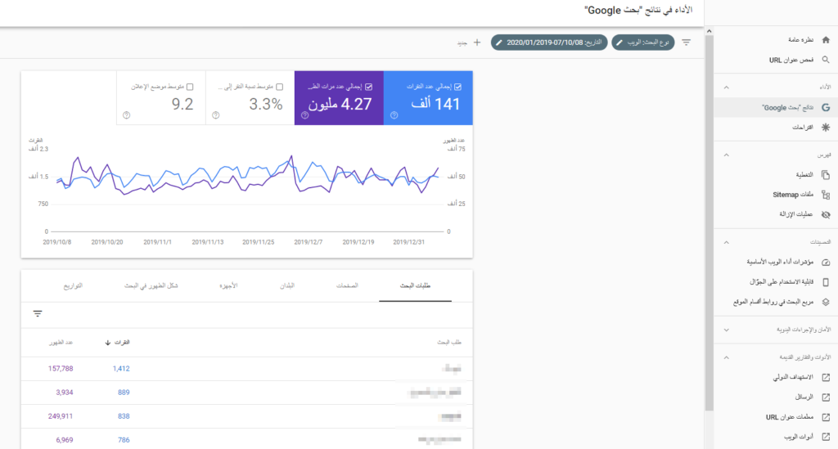The height and width of the screenshot is (449, 838).
Task: Open the Coverage pages icon in sidebar
Action: tap(826, 174)
